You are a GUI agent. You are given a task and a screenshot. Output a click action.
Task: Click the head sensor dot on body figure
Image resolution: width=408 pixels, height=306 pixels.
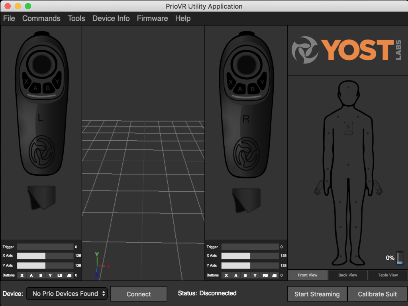348,87
